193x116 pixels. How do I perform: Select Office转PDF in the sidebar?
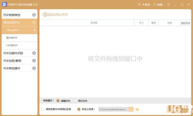pyautogui.click(x=20, y=30)
